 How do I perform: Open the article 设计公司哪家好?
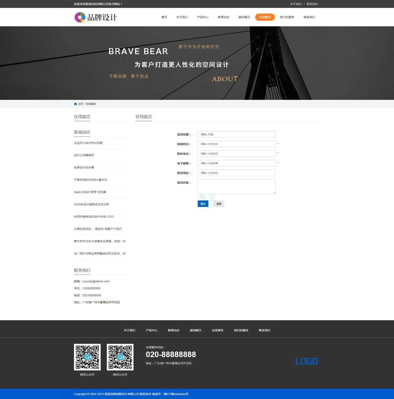[84, 155]
